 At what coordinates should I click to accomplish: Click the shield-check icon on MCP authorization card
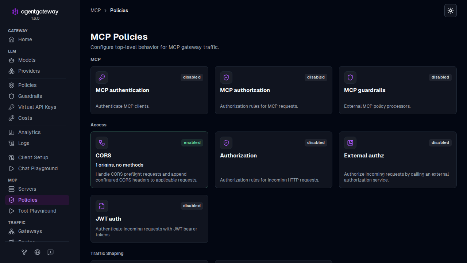coord(226,77)
